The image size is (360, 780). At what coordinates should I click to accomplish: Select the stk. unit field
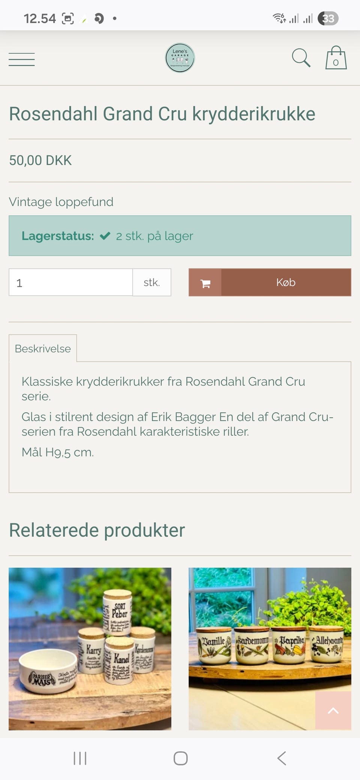(x=151, y=283)
